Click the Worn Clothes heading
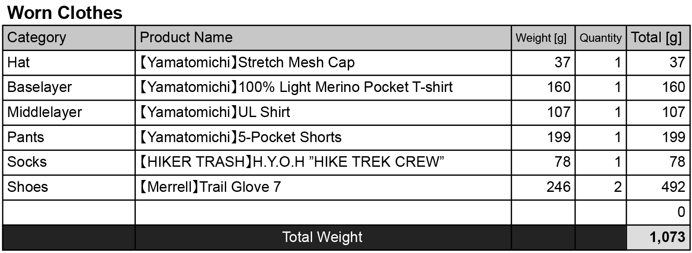Viewport: 692px width, 253px height. click(65, 13)
